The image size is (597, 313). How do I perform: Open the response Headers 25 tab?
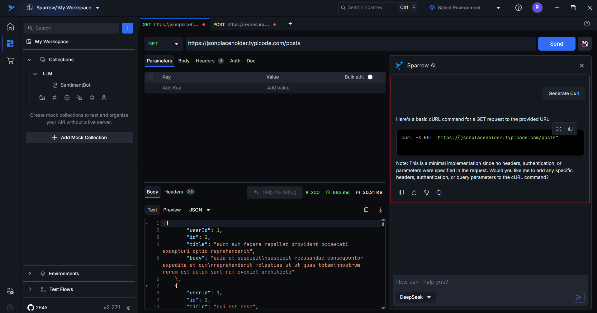[179, 192]
